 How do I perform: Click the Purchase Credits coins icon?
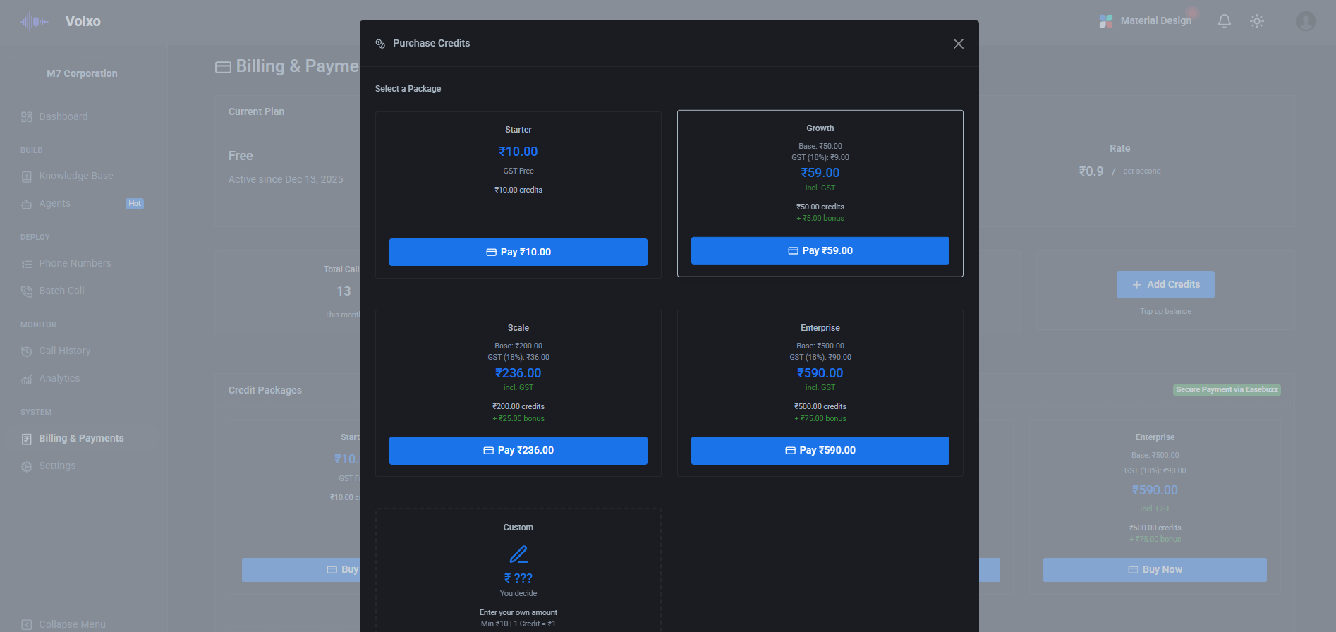pyautogui.click(x=380, y=44)
